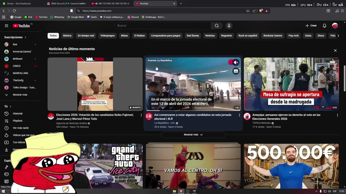The height and width of the screenshot is (194, 346).
Task: Play the Vamos al centro thumbnail
Action: (x=193, y=166)
